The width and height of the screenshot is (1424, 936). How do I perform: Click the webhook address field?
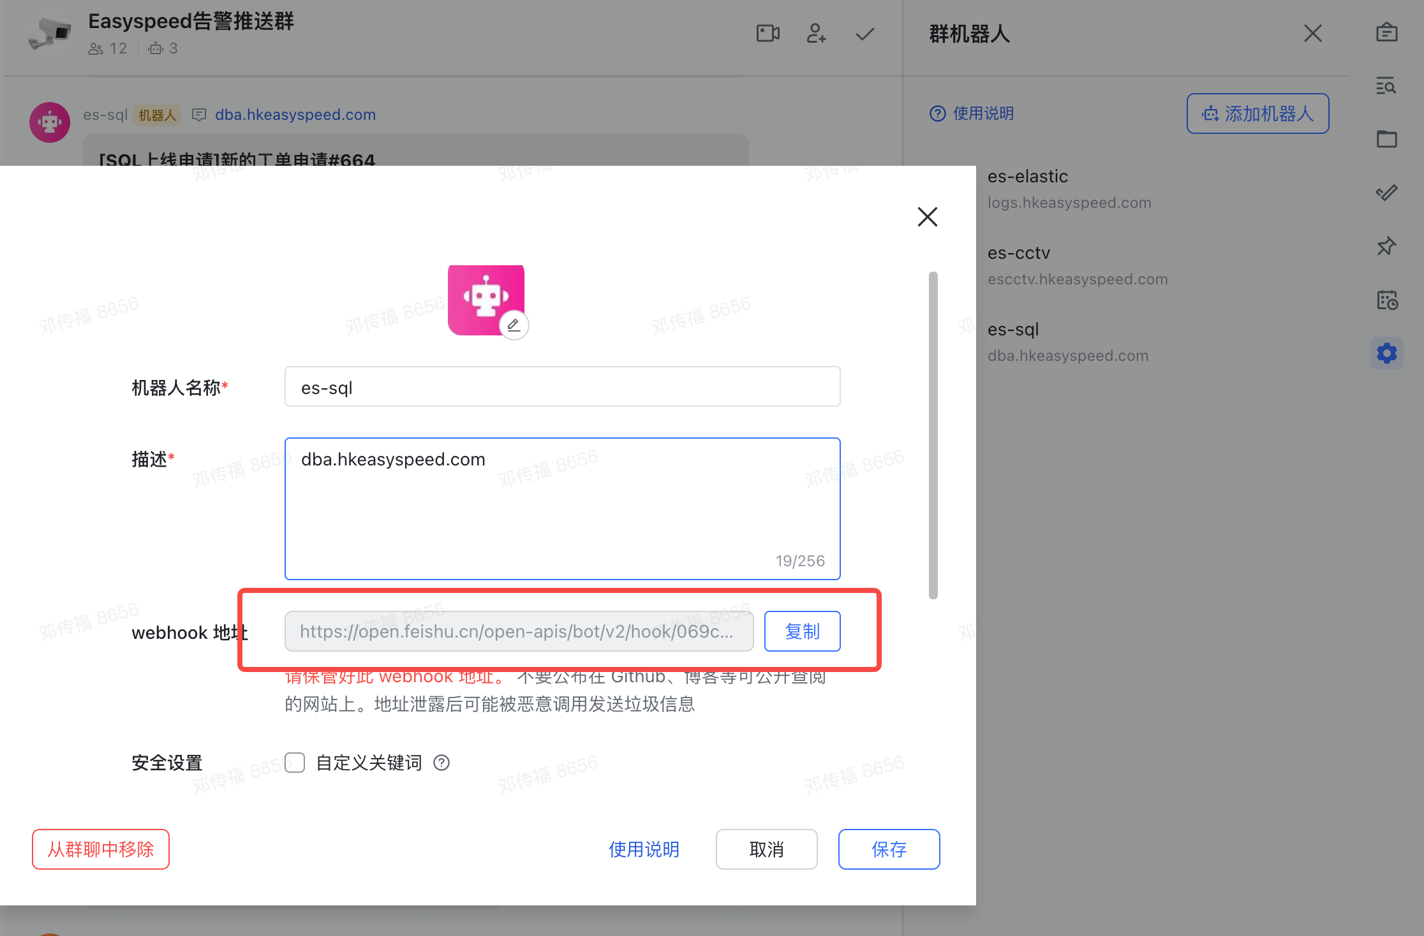click(x=519, y=631)
